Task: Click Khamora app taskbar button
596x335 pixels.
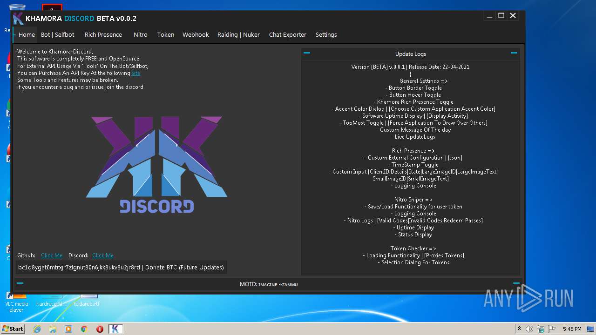Action: [115, 329]
